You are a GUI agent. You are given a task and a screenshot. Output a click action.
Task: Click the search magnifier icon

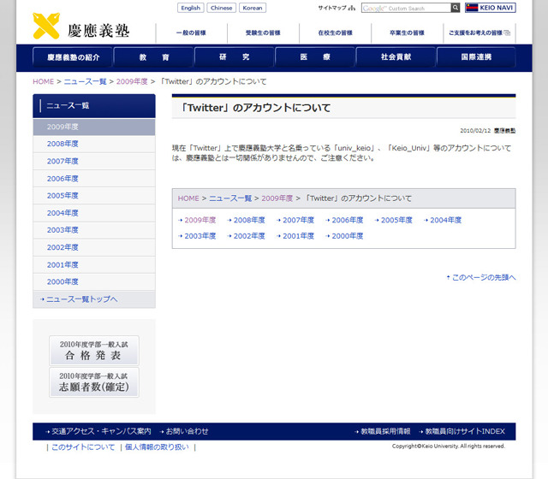click(x=455, y=8)
